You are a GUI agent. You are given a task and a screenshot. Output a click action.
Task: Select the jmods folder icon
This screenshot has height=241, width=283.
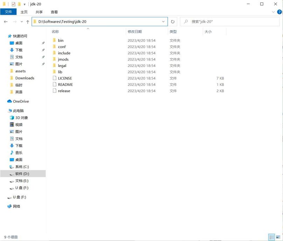pos(54,59)
